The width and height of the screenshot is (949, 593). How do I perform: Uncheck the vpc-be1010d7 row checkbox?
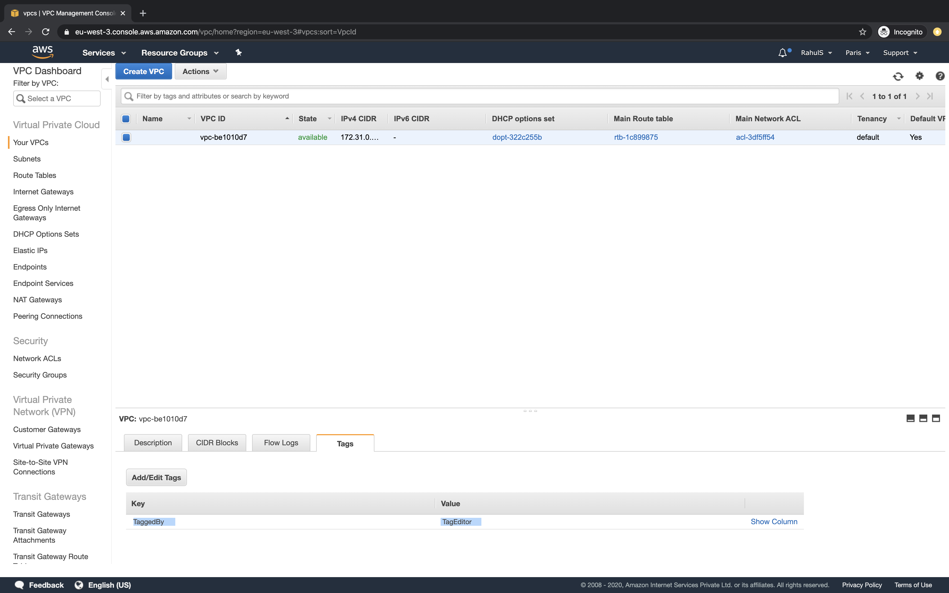tap(126, 137)
